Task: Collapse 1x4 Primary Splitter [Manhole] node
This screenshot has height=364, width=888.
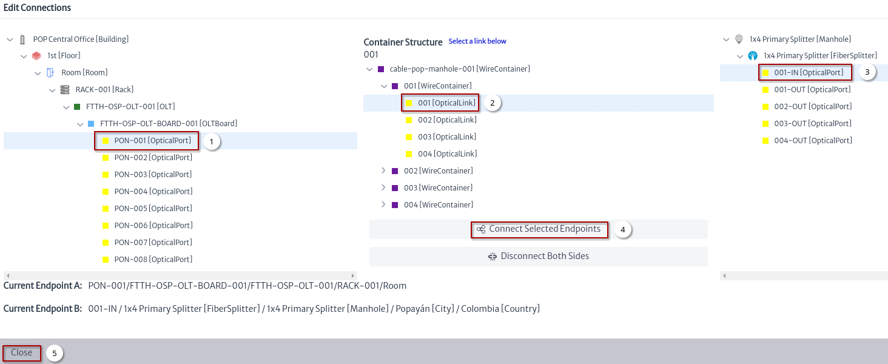Action: tap(726, 39)
